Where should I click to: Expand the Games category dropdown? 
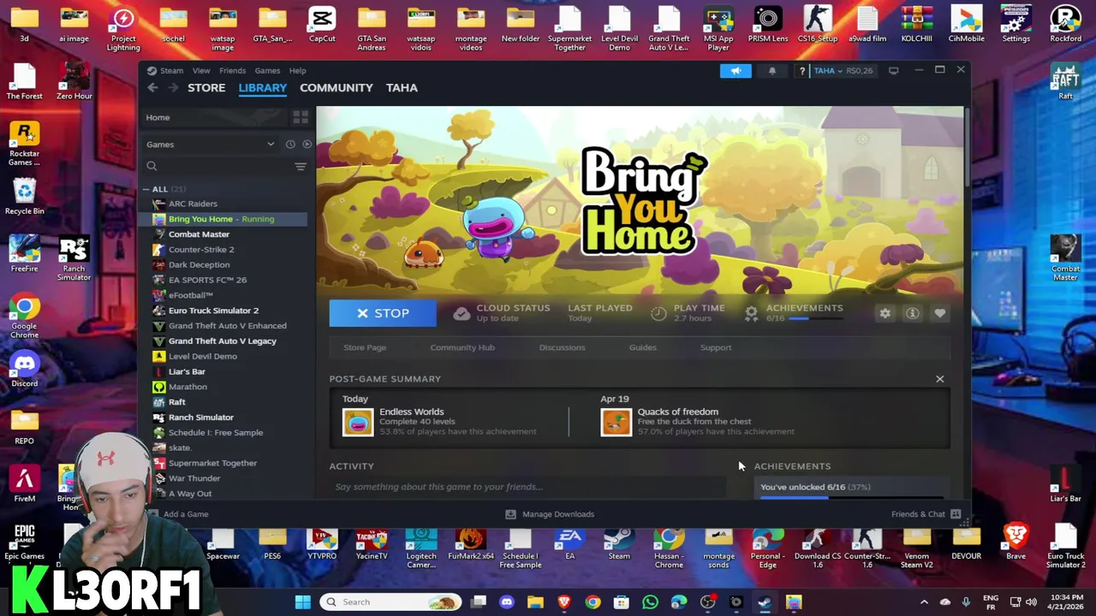pyautogui.click(x=271, y=145)
